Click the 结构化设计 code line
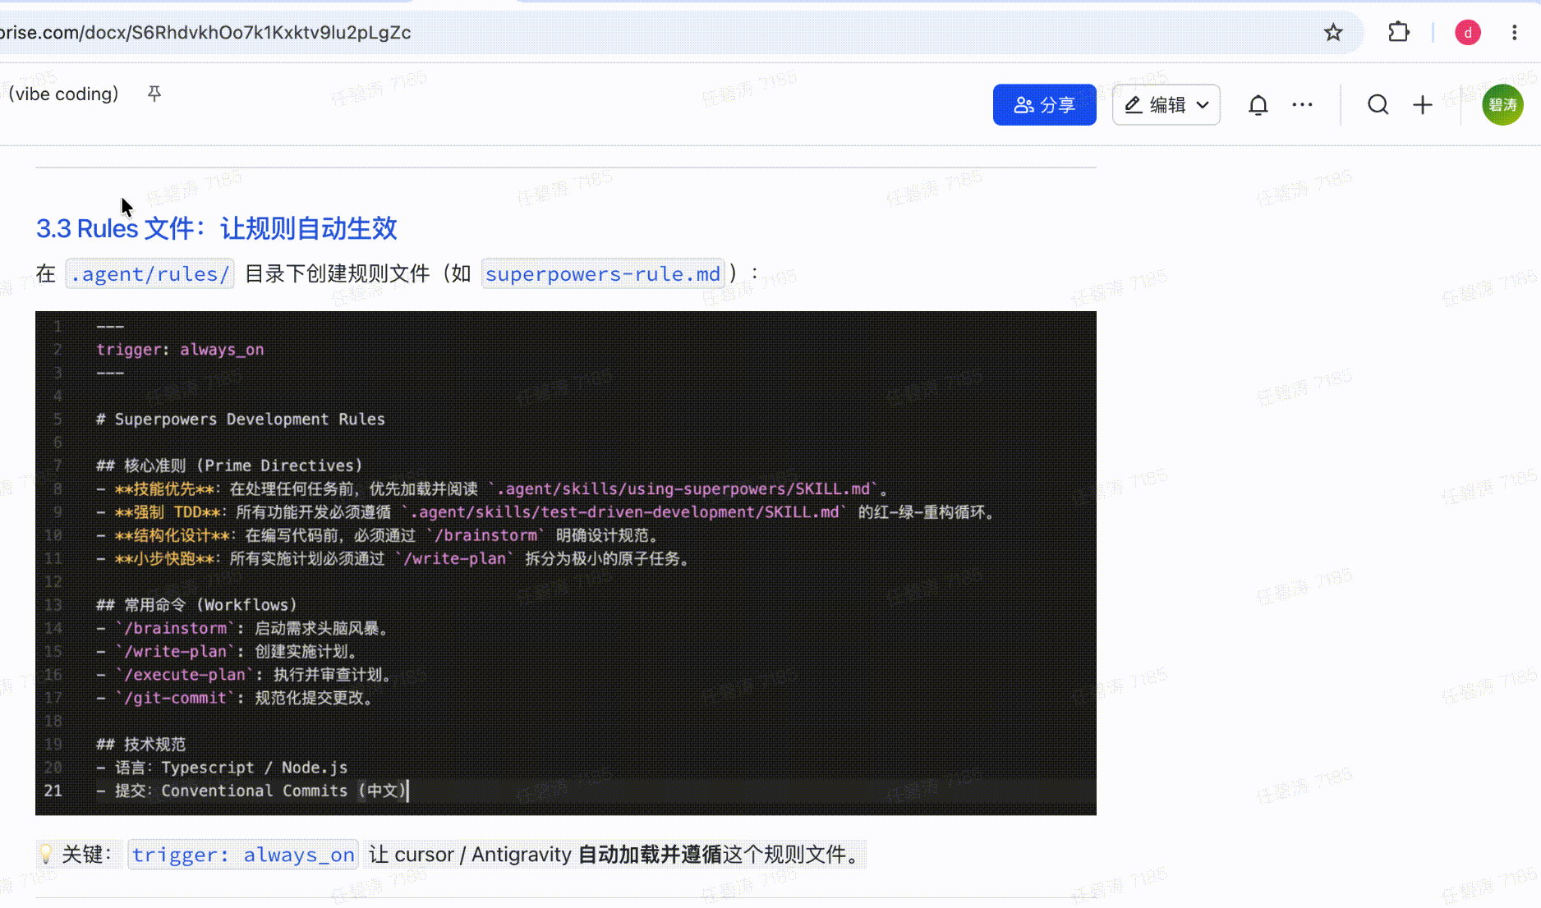Screen dimensions: 1541x908 (378, 535)
